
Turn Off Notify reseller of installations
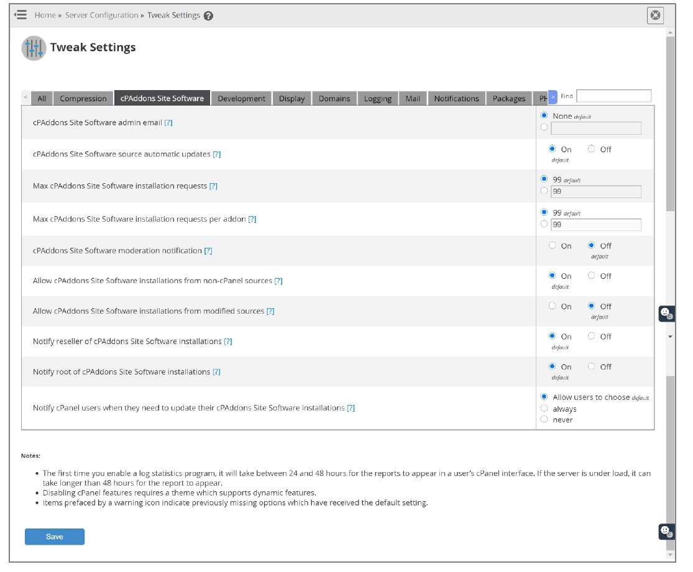tap(591, 336)
